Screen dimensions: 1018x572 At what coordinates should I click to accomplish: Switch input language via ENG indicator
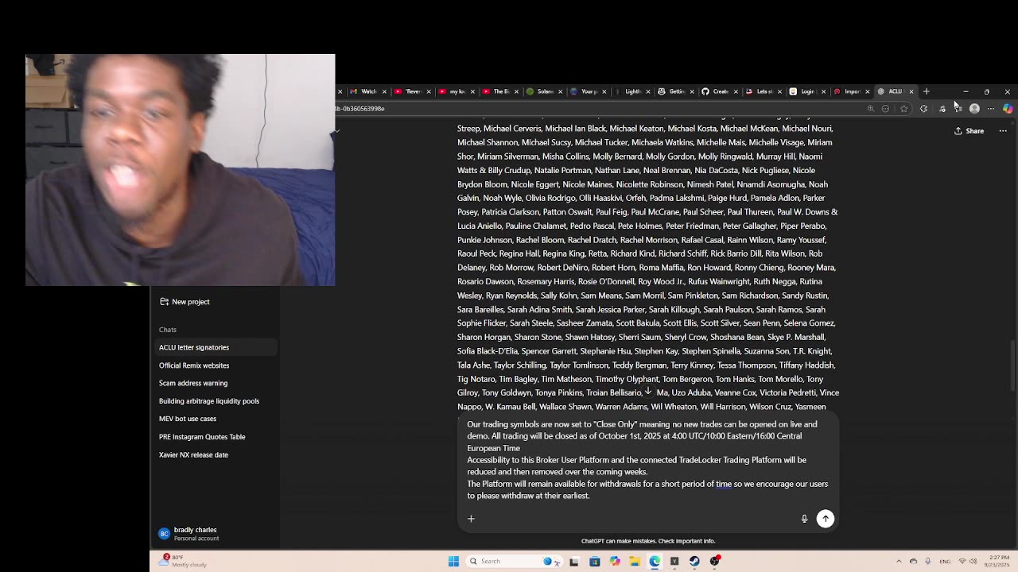(x=944, y=561)
